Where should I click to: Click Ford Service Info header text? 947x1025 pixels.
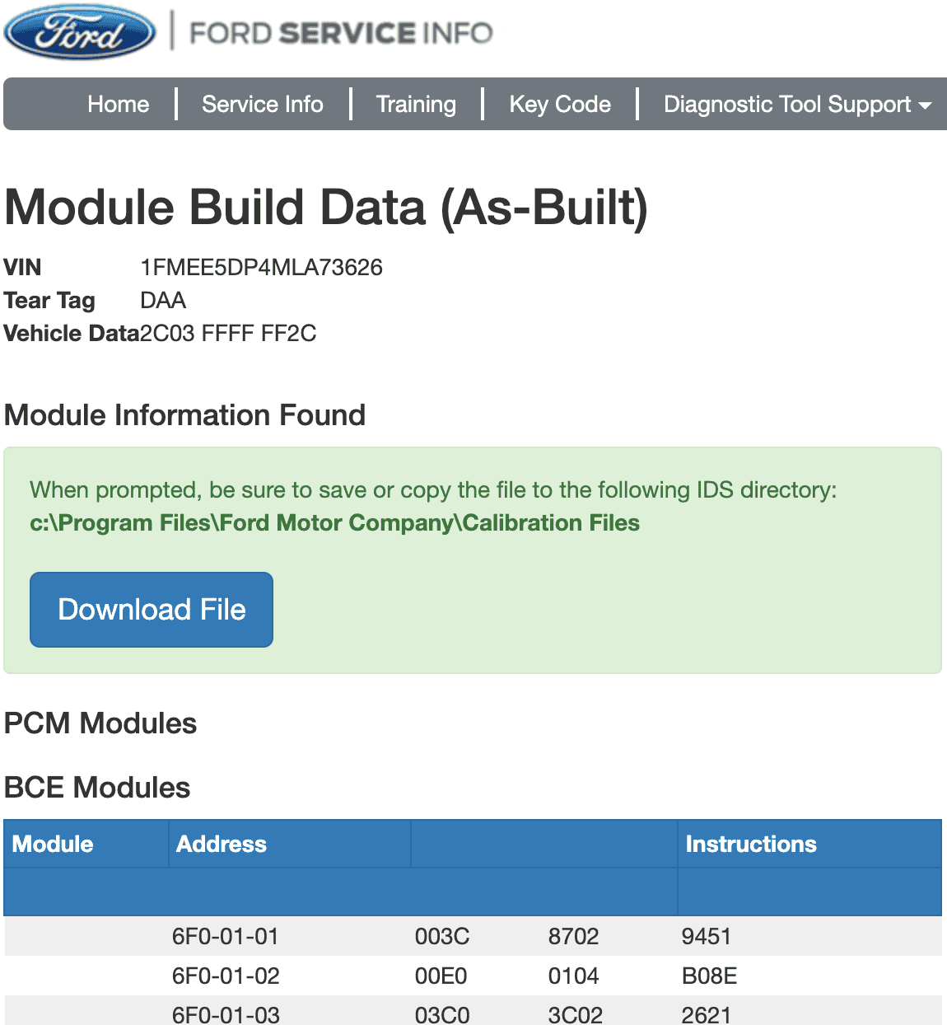(x=341, y=33)
